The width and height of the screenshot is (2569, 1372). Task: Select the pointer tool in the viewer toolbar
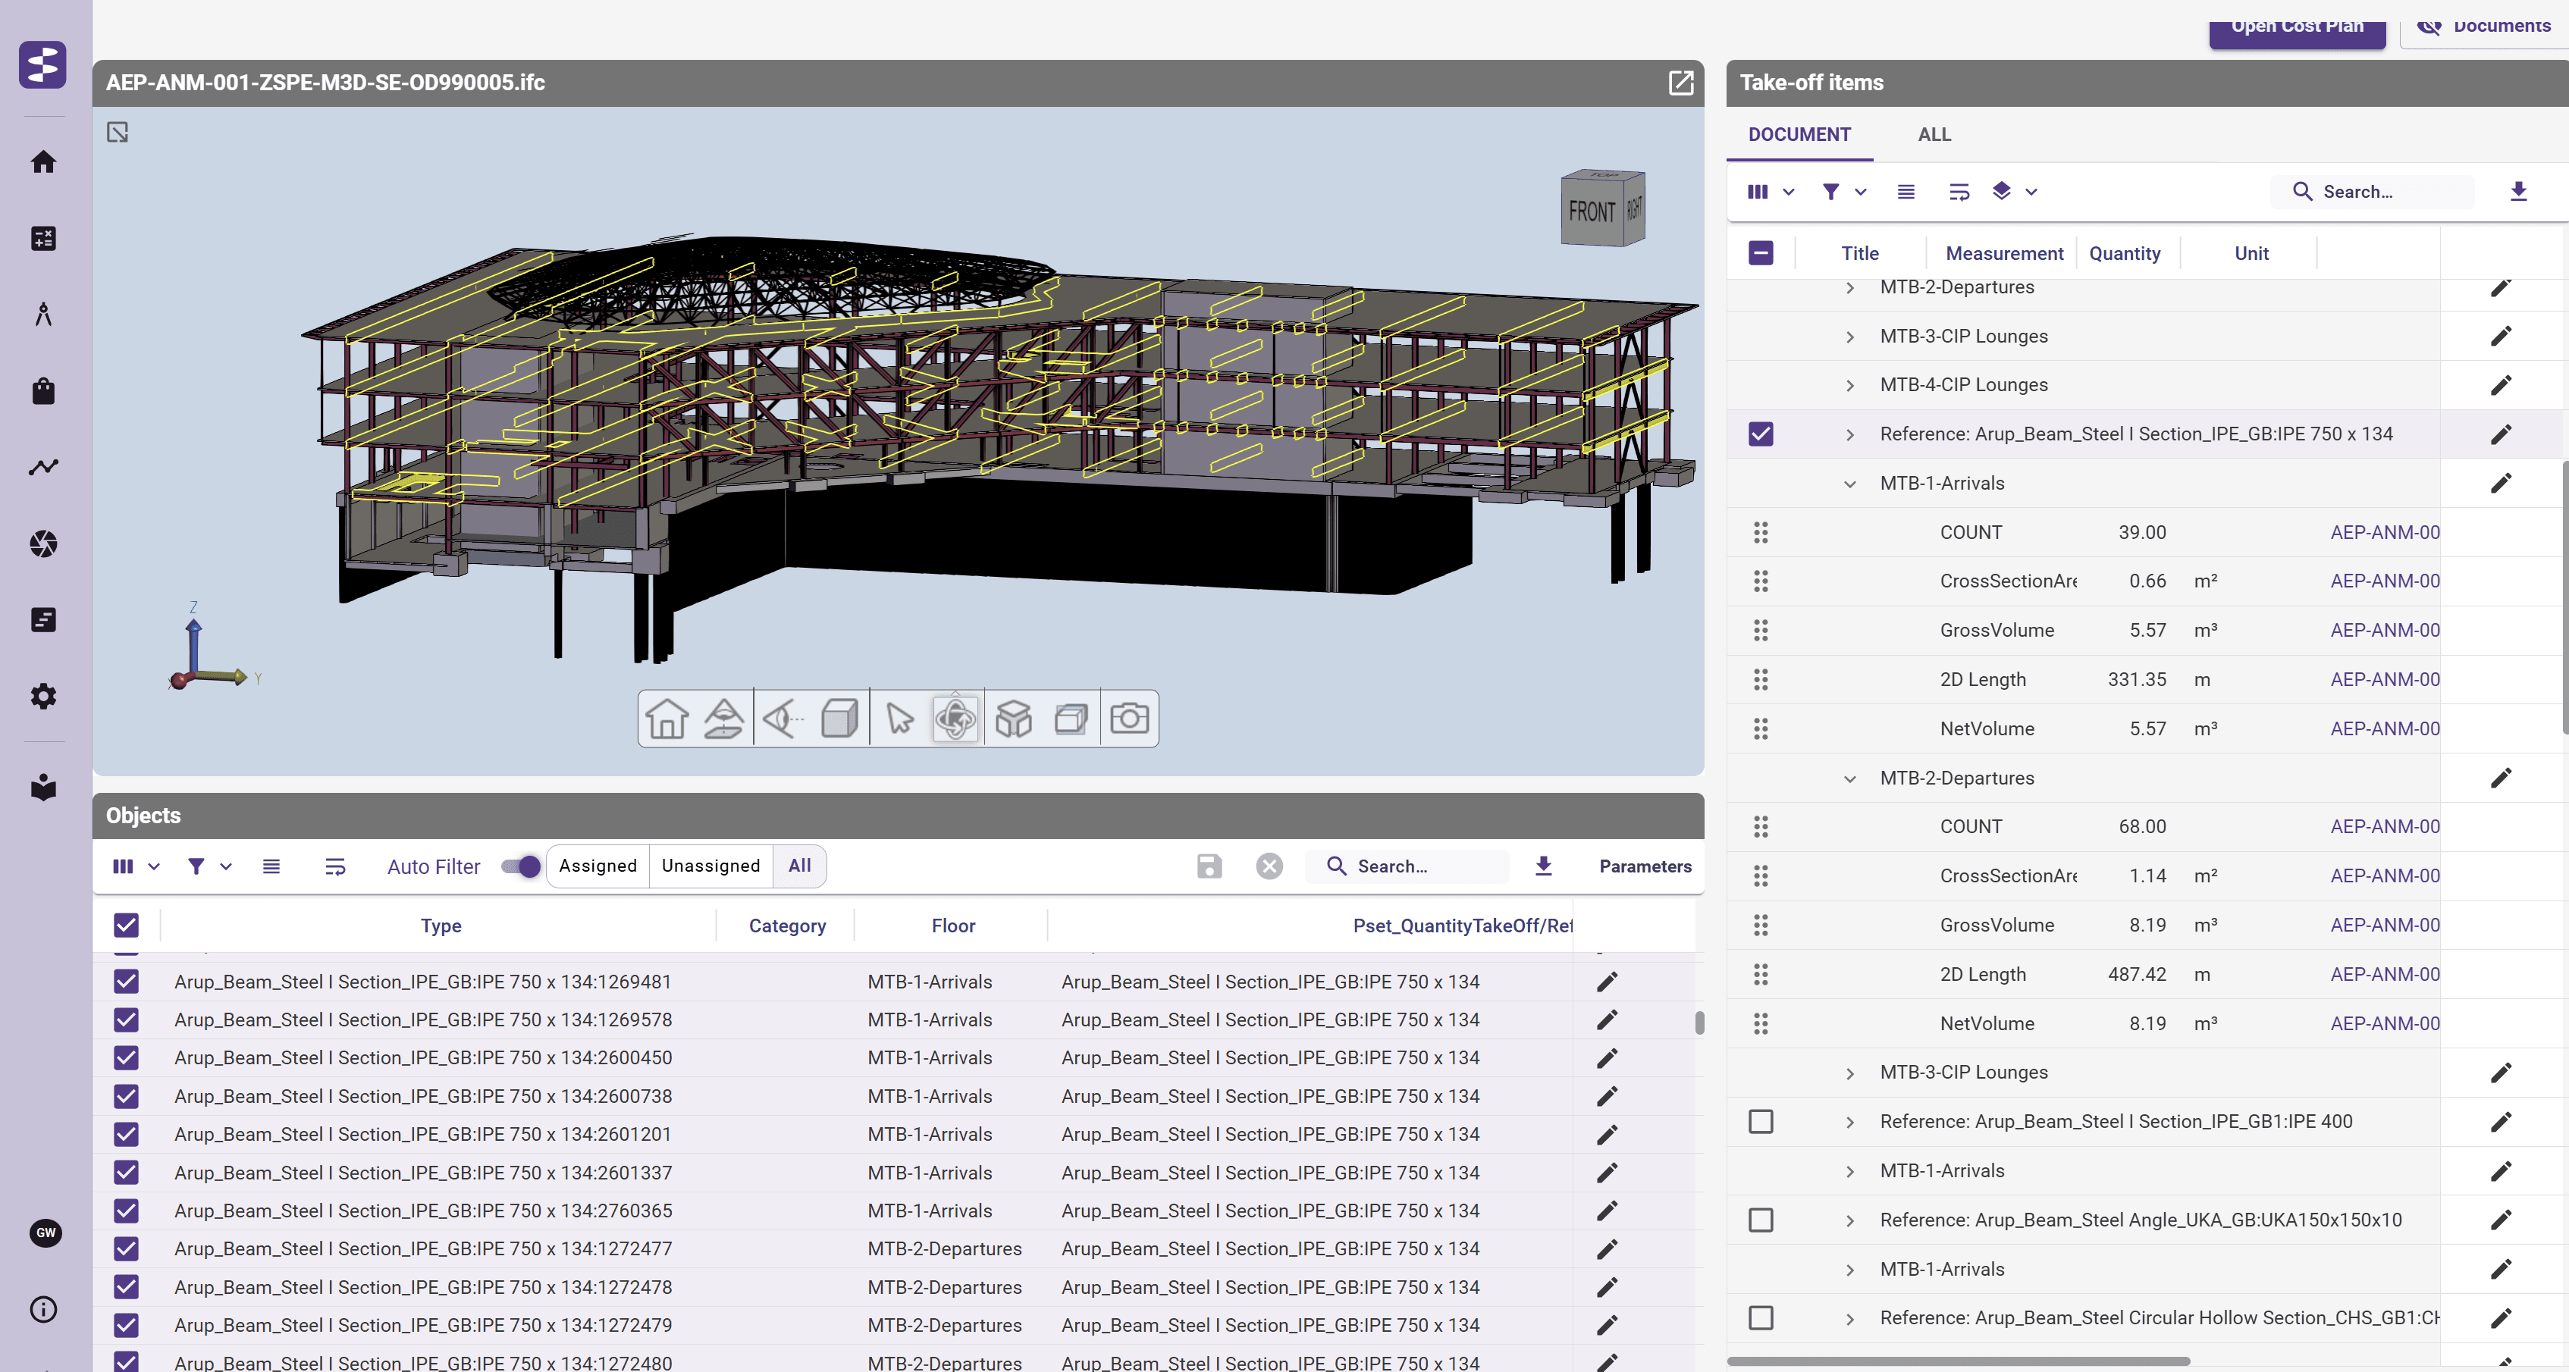tap(899, 718)
